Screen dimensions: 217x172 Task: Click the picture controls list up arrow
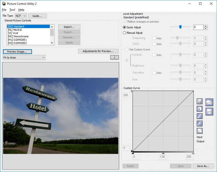pyautogui.click(x=52, y=27)
